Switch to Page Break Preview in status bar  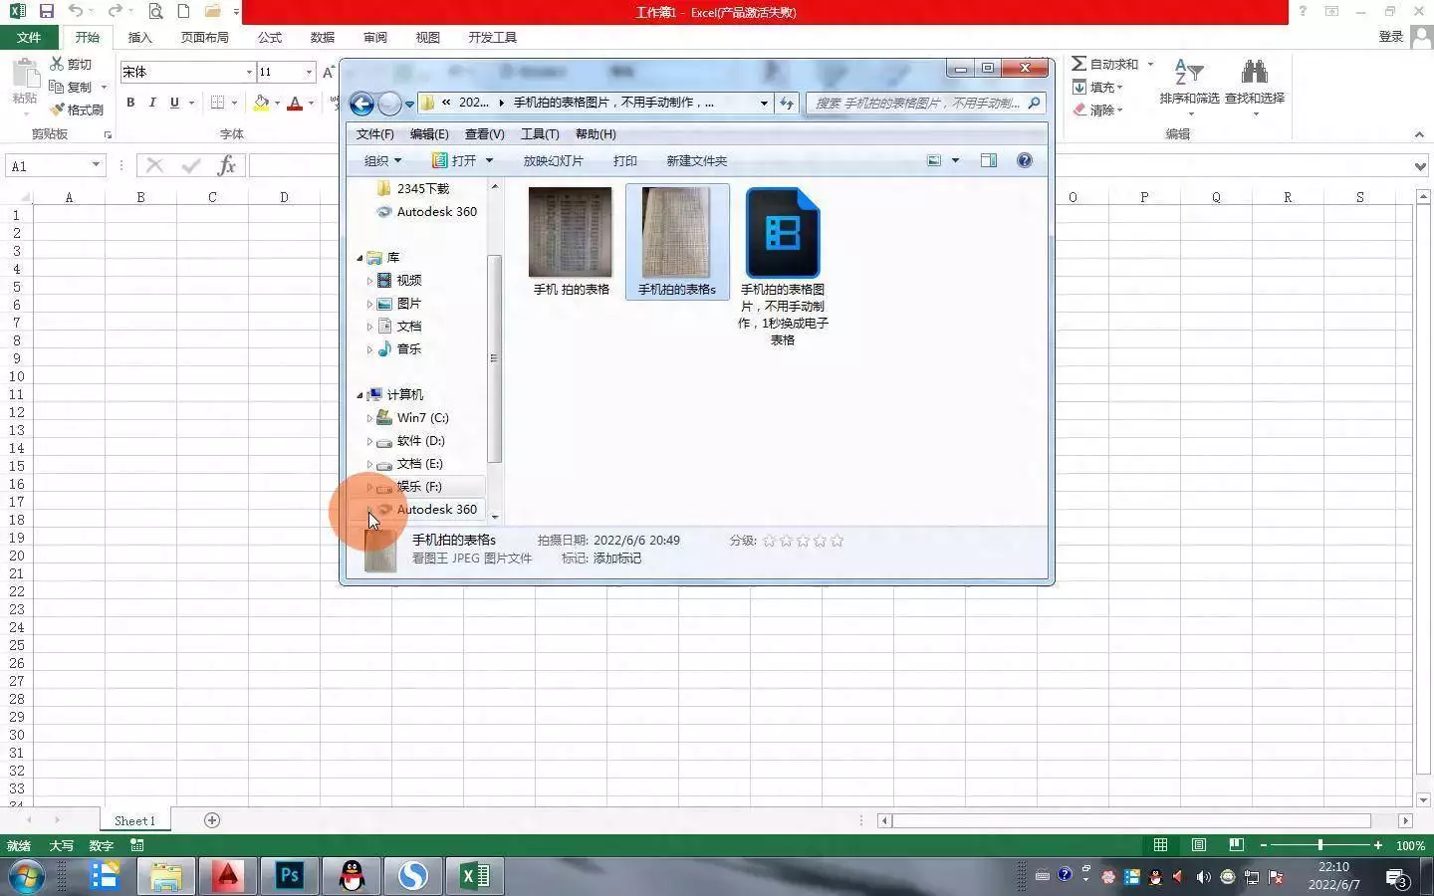[x=1236, y=845]
